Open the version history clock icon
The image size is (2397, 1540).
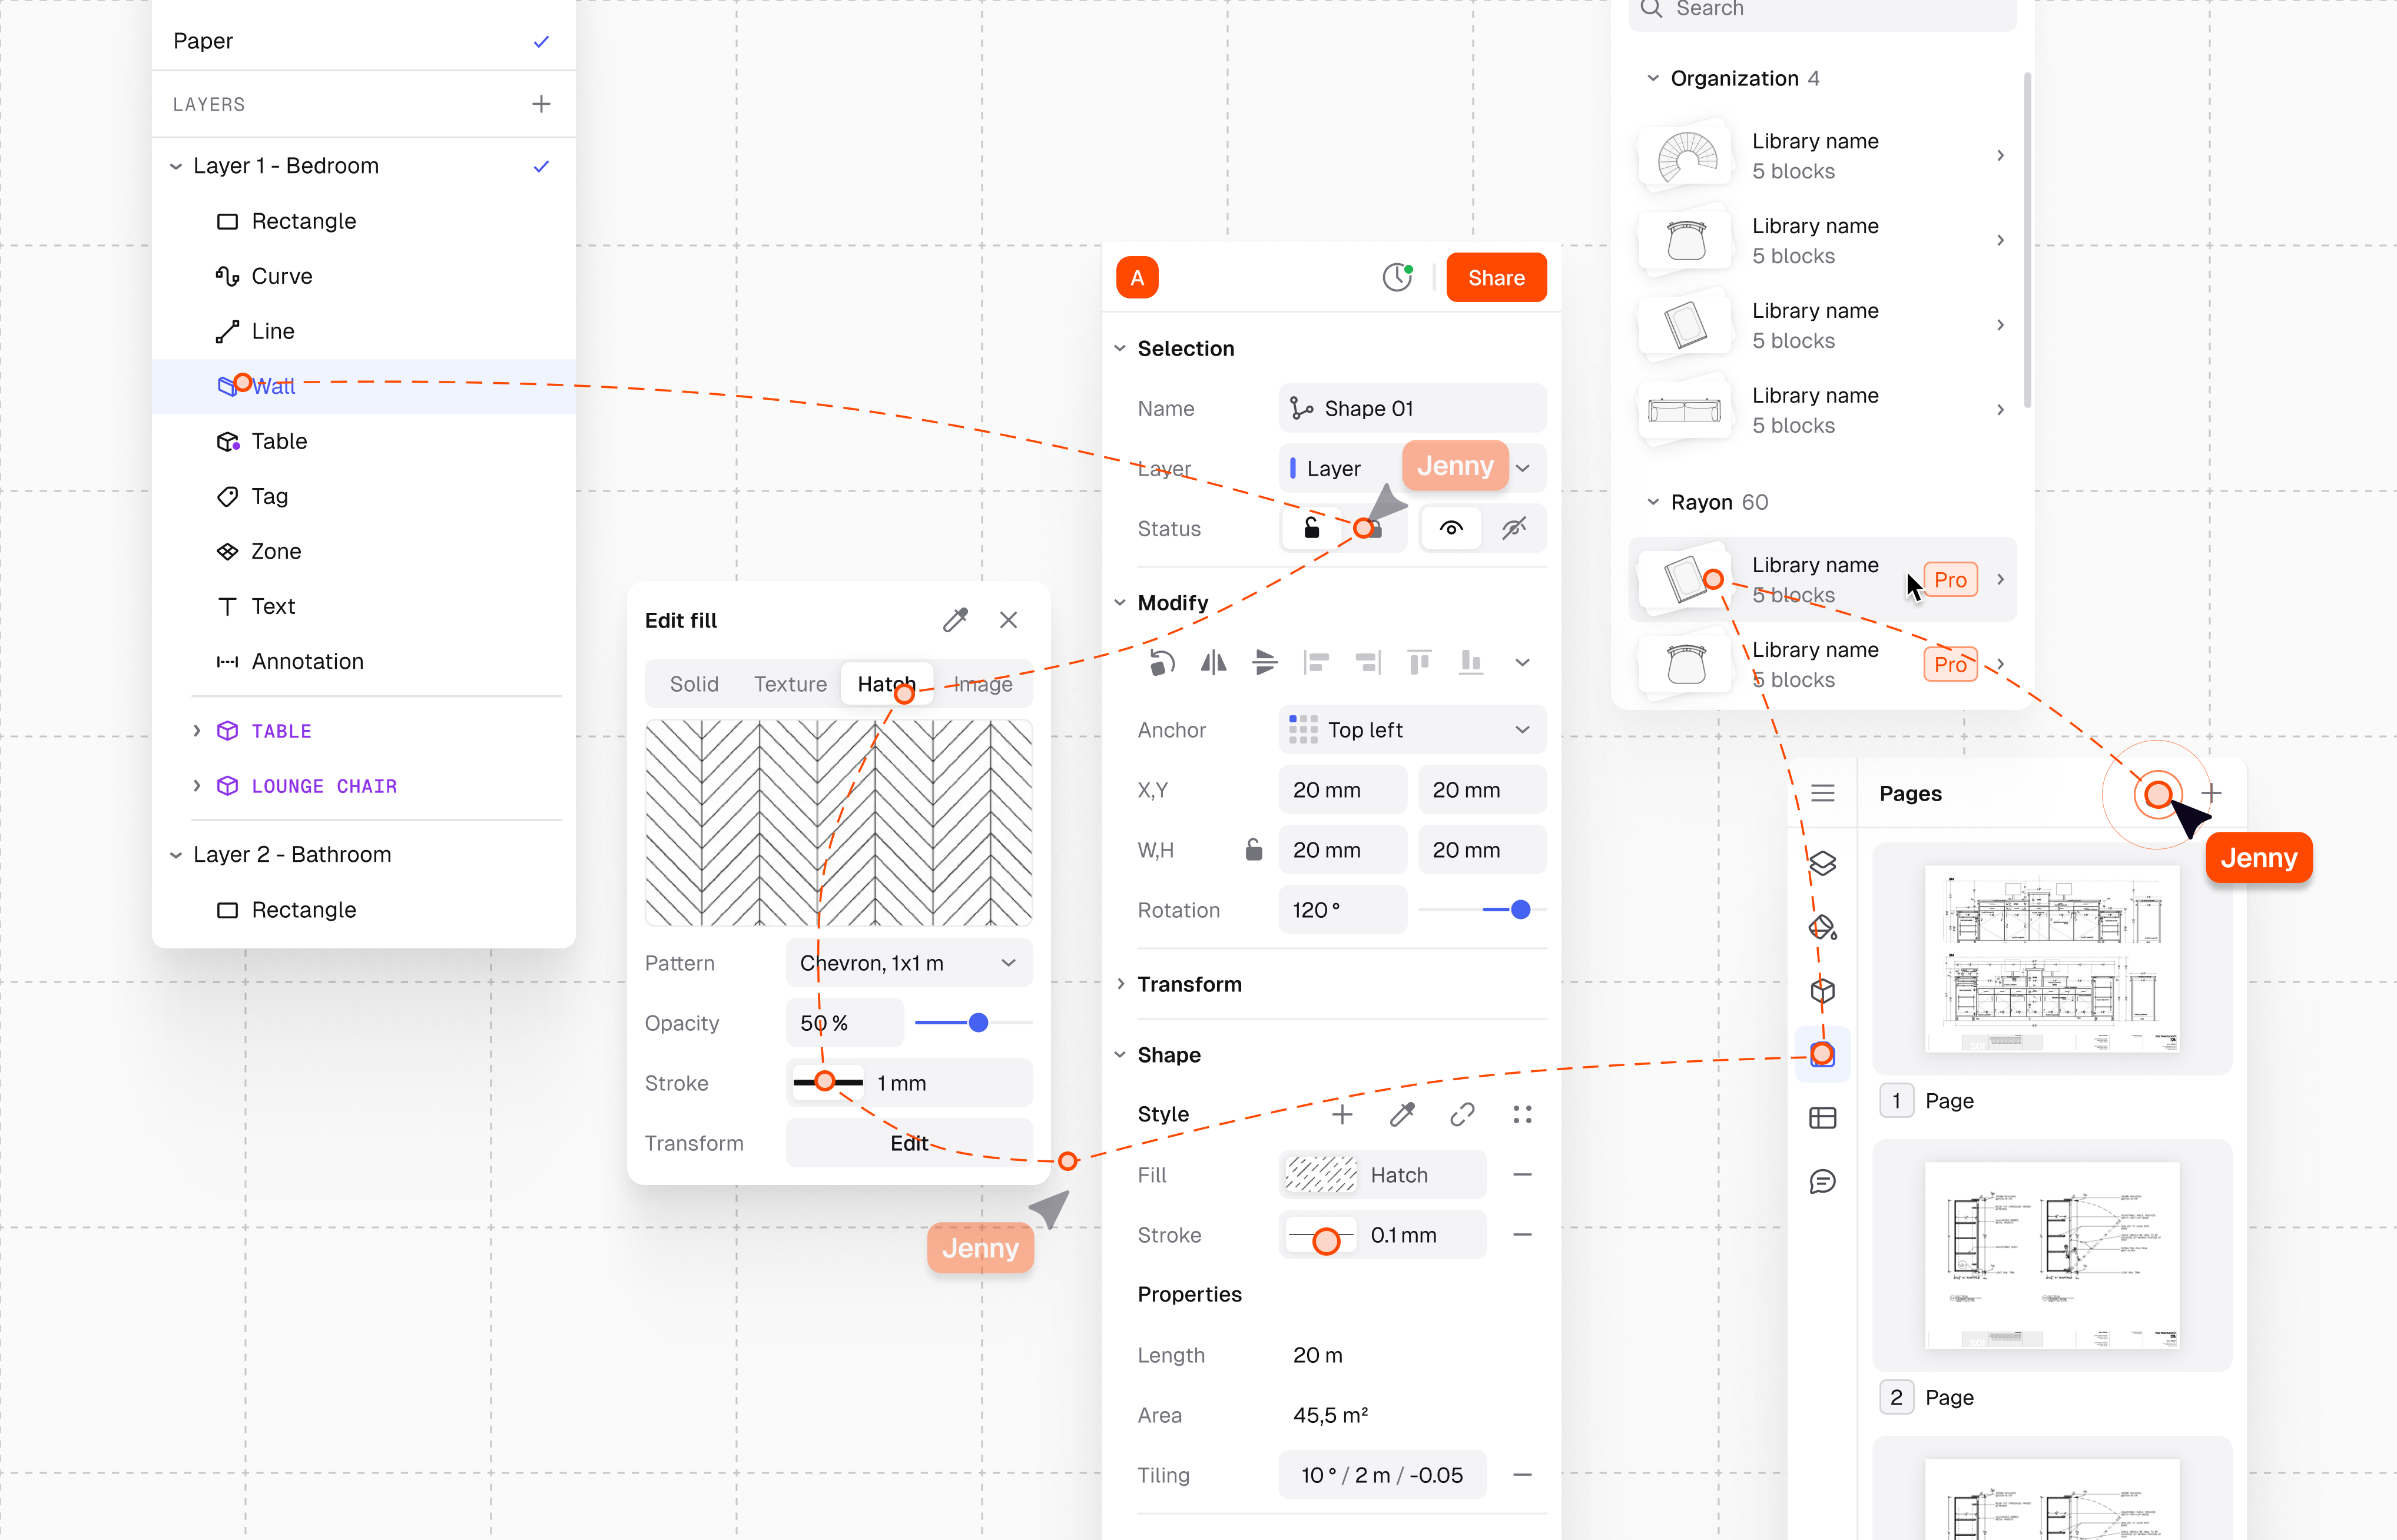[x=1397, y=278]
